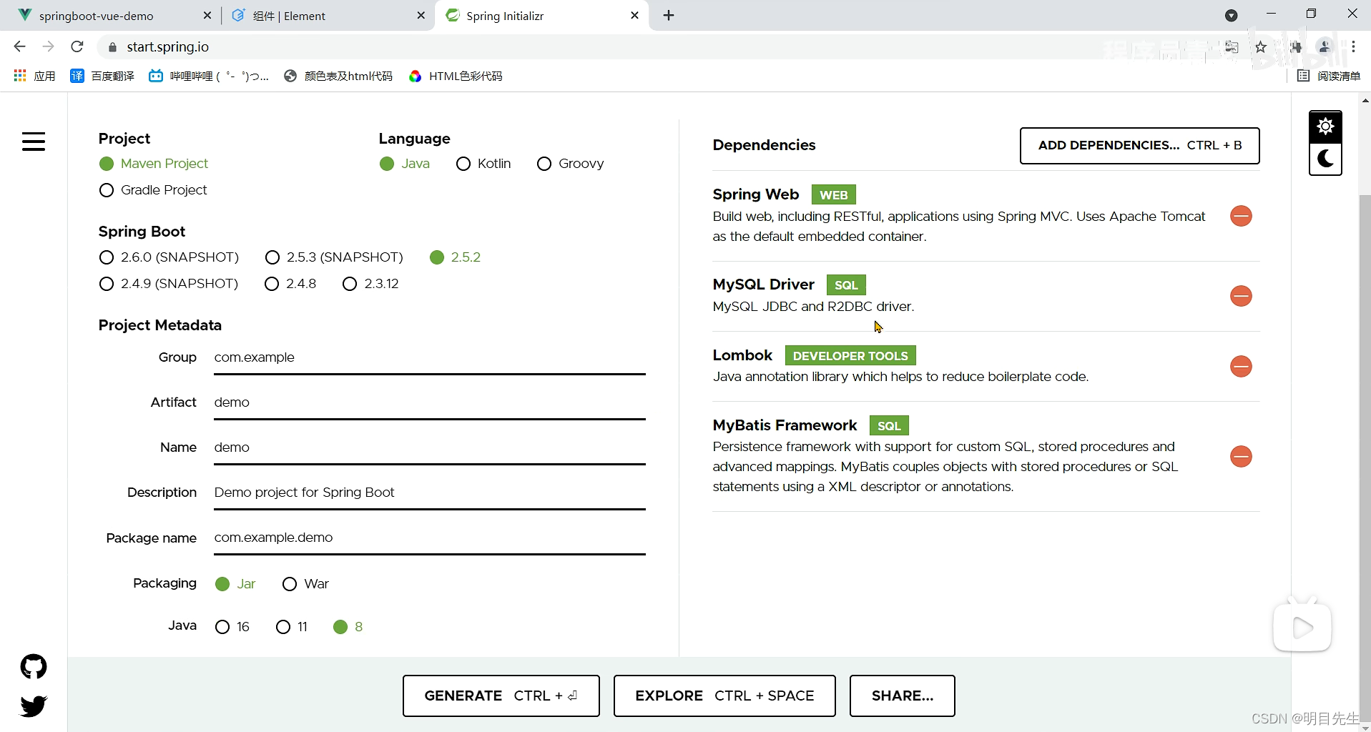
Task: Click the video play overlay button
Action: [x=1302, y=628]
